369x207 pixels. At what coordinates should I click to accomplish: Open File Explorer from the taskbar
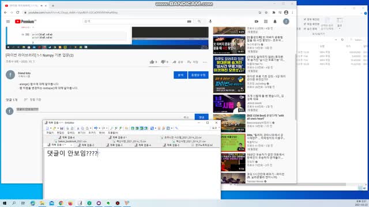point(42,203)
